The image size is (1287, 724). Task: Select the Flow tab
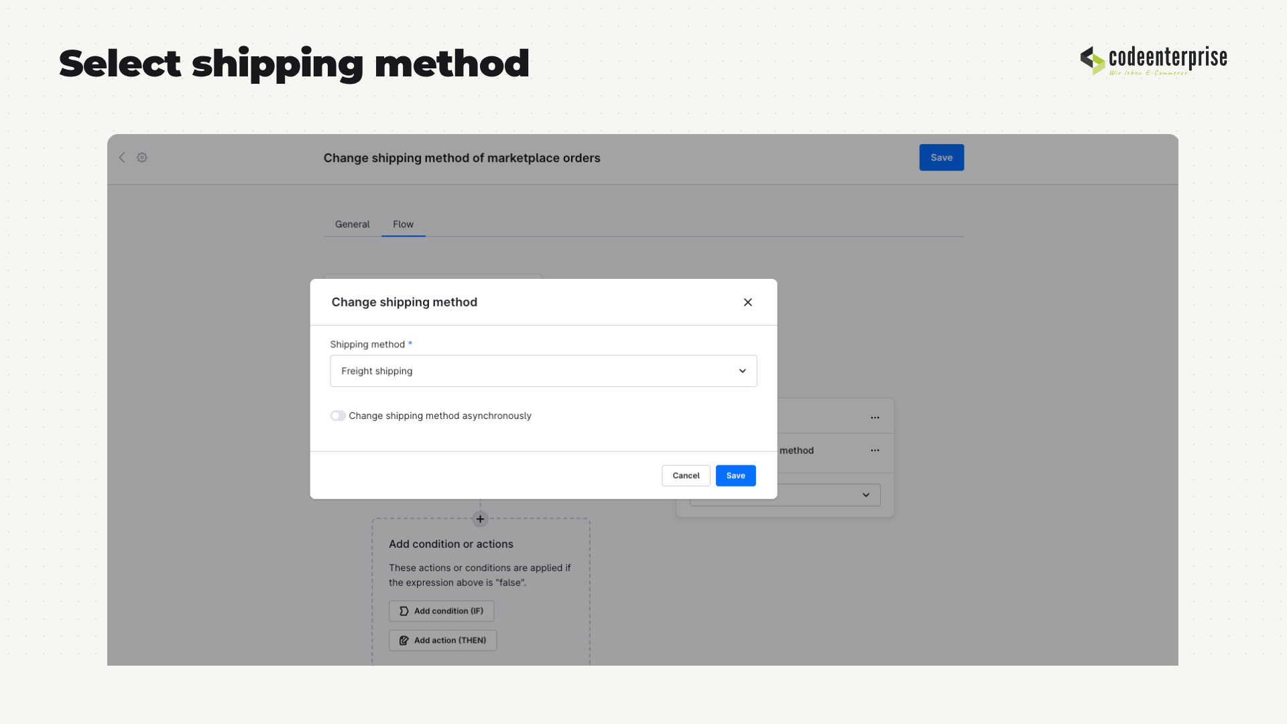point(403,224)
